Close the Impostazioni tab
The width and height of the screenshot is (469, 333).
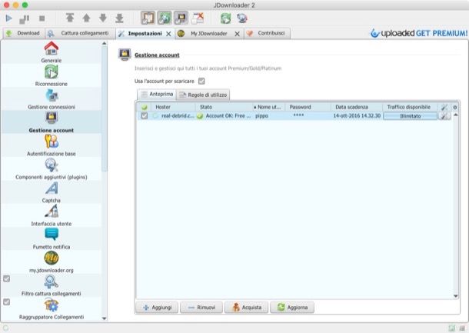(168, 34)
